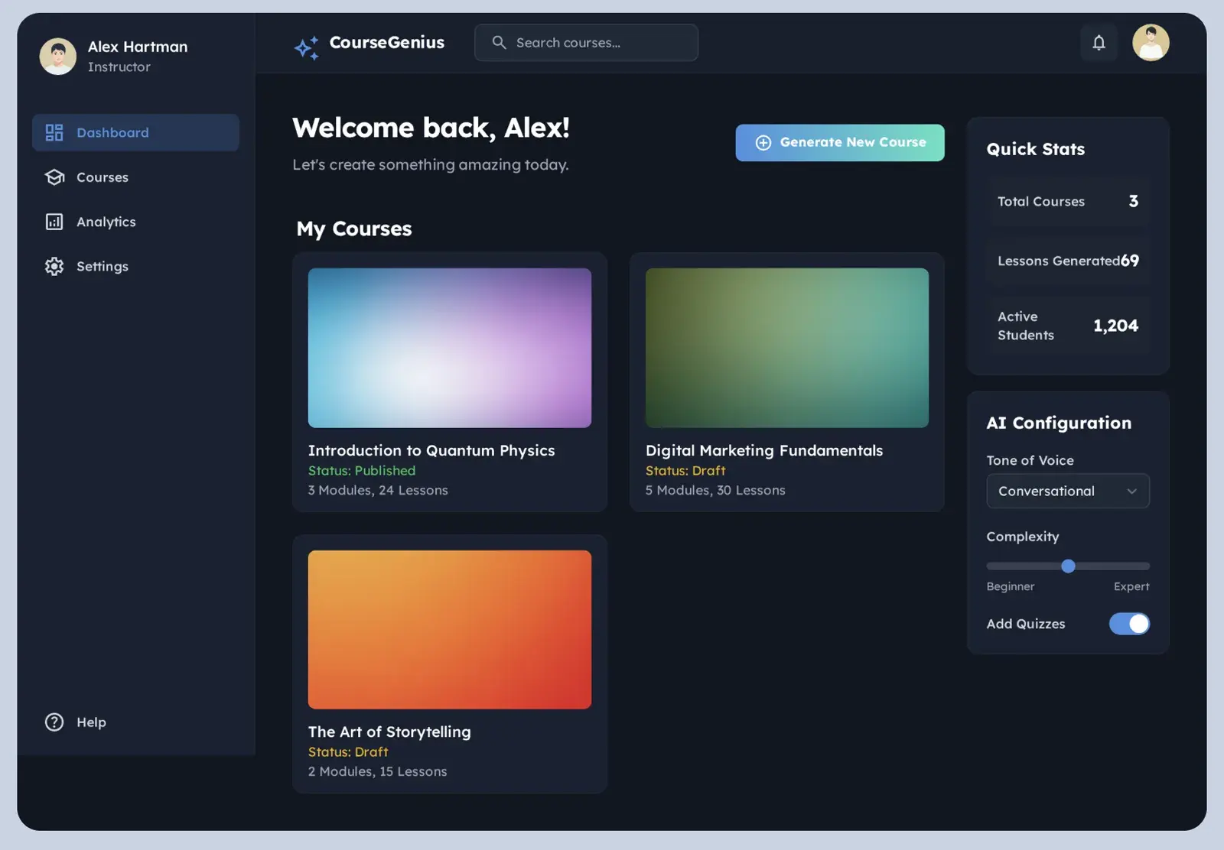Screen dimensions: 1224x850
Task: Open notifications via the bell icon
Action: point(1099,43)
